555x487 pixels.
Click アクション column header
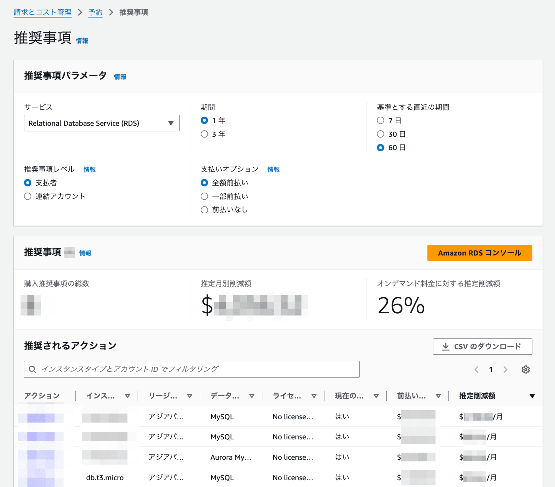click(42, 396)
